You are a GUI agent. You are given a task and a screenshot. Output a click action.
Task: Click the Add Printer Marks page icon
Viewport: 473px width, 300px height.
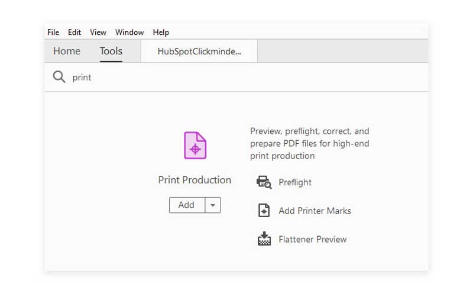(x=264, y=211)
